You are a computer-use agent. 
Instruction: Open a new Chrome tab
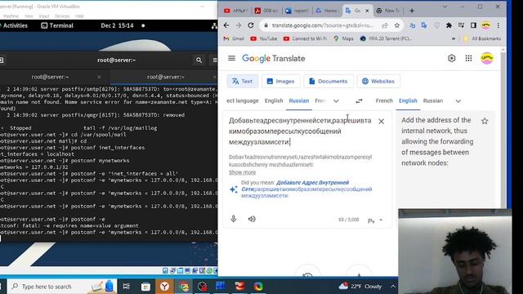coord(412,11)
